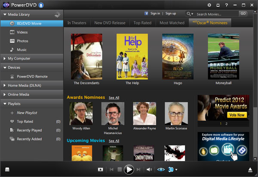Click the scrollbar up arrow in content pane
The image size is (258, 177).
[255, 12]
